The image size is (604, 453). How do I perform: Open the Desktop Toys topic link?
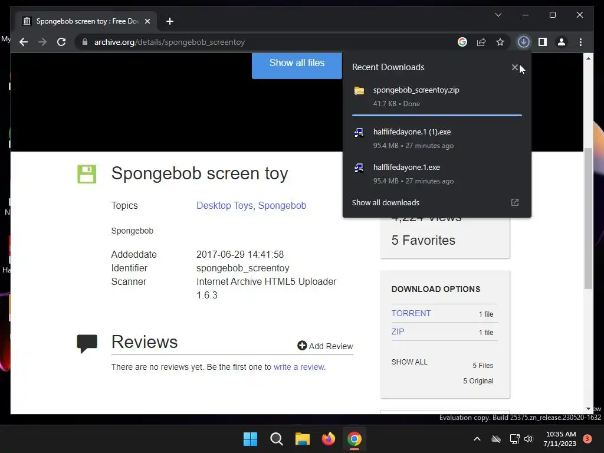(225, 205)
